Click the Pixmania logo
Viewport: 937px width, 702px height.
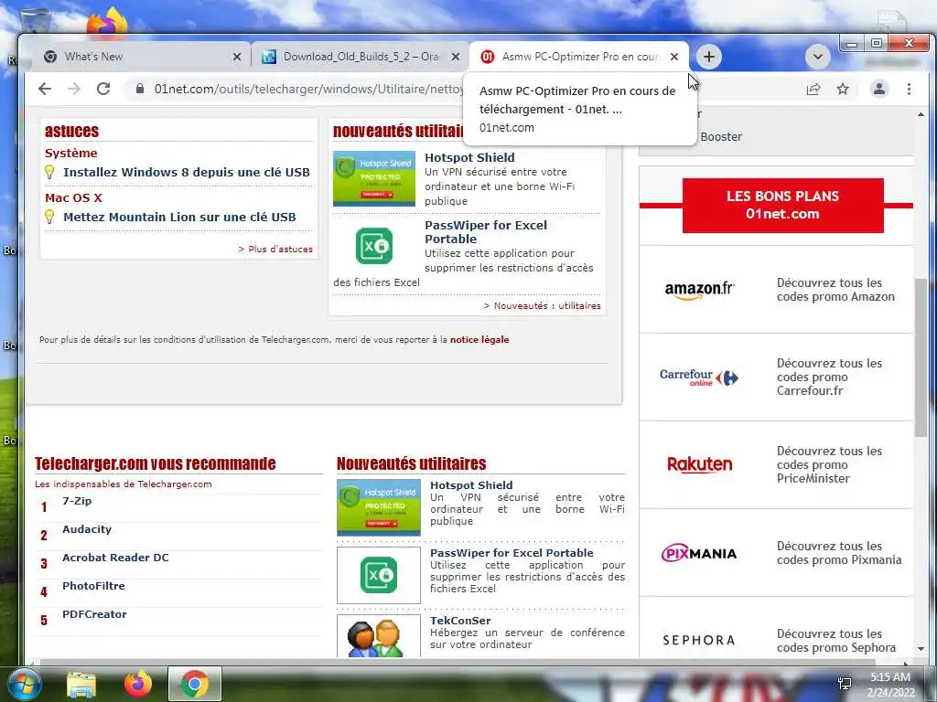pos(699,553)
